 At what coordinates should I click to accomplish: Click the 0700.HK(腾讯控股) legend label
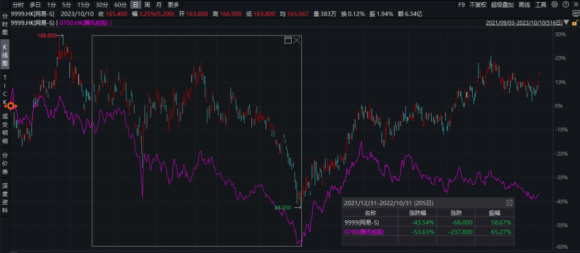pos(84,23)
